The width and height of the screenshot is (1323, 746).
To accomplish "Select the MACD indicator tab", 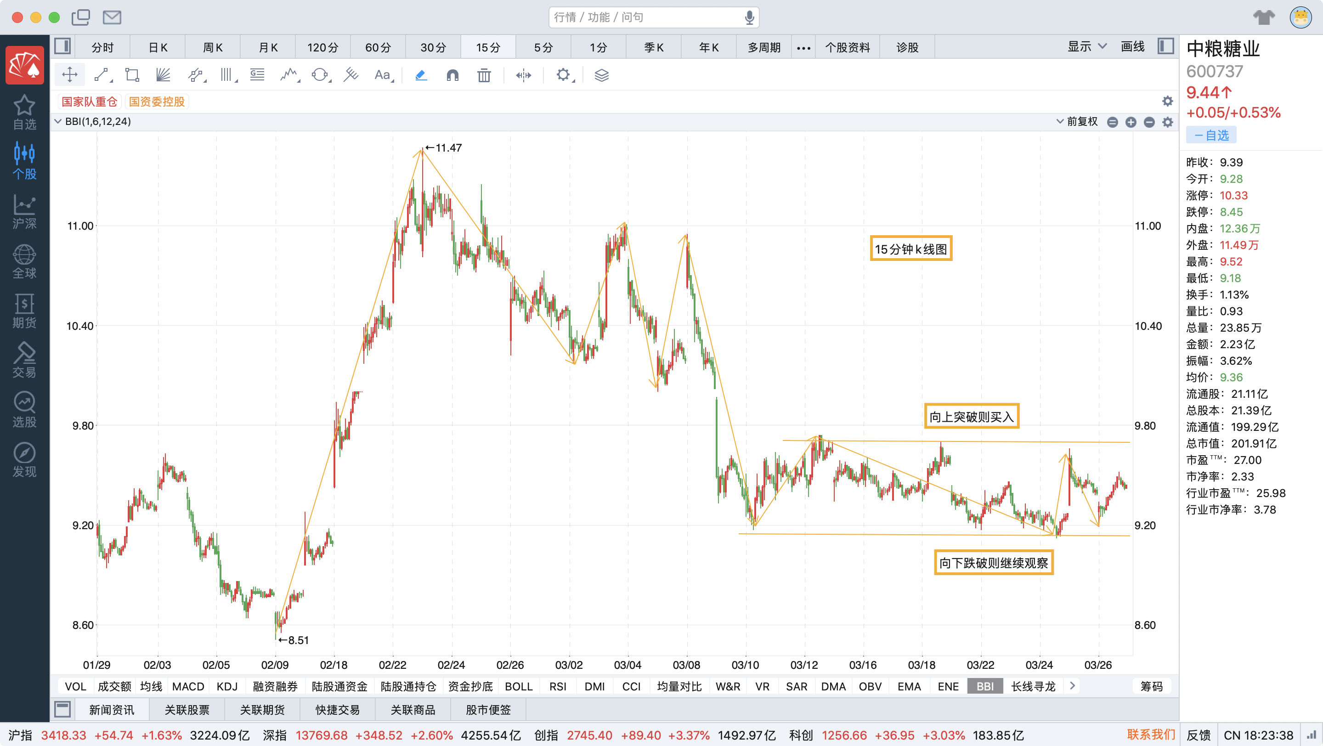I will pyautogui.click(x=188, y=686).
